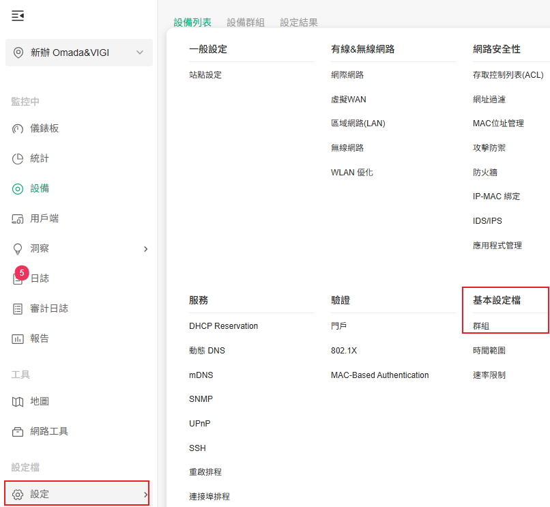Click the 設定 gear icon
550x507 pixels.
click(x=18, y=494)
